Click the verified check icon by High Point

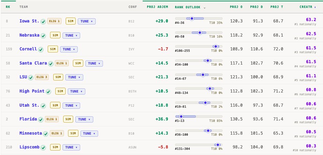(x=48, y=92)
